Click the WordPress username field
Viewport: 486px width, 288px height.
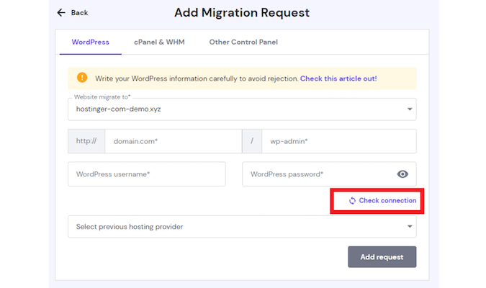point(147,174)
